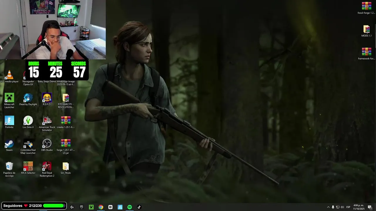This screenshot has height=211, width=376.
Task: Open Papelera de reciclaje
Action: coord(9,169)
